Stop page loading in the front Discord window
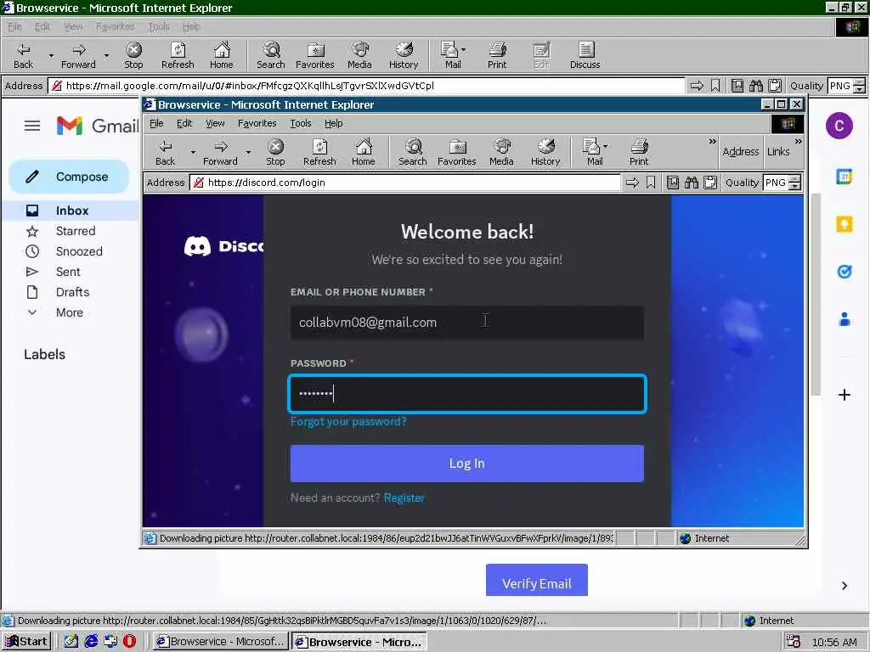This screenshot has height=652, width=870. click(x=275, y=153)
